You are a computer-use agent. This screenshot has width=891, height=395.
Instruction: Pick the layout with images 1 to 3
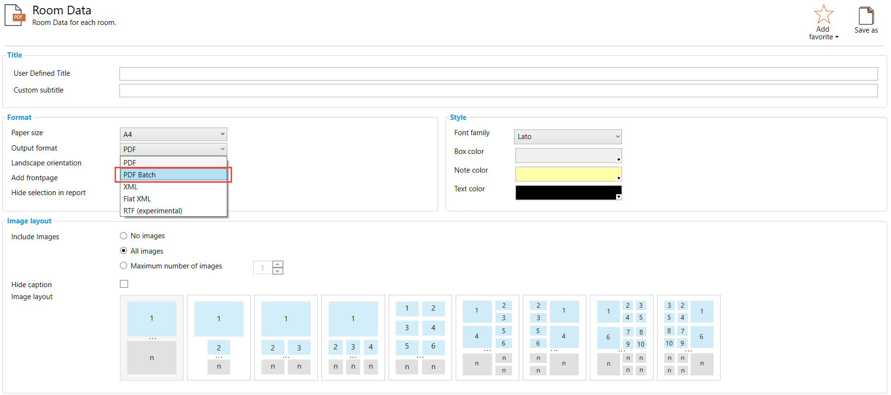pos(286,337)
